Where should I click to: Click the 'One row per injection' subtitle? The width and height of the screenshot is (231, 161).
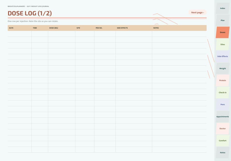[33, 21]
